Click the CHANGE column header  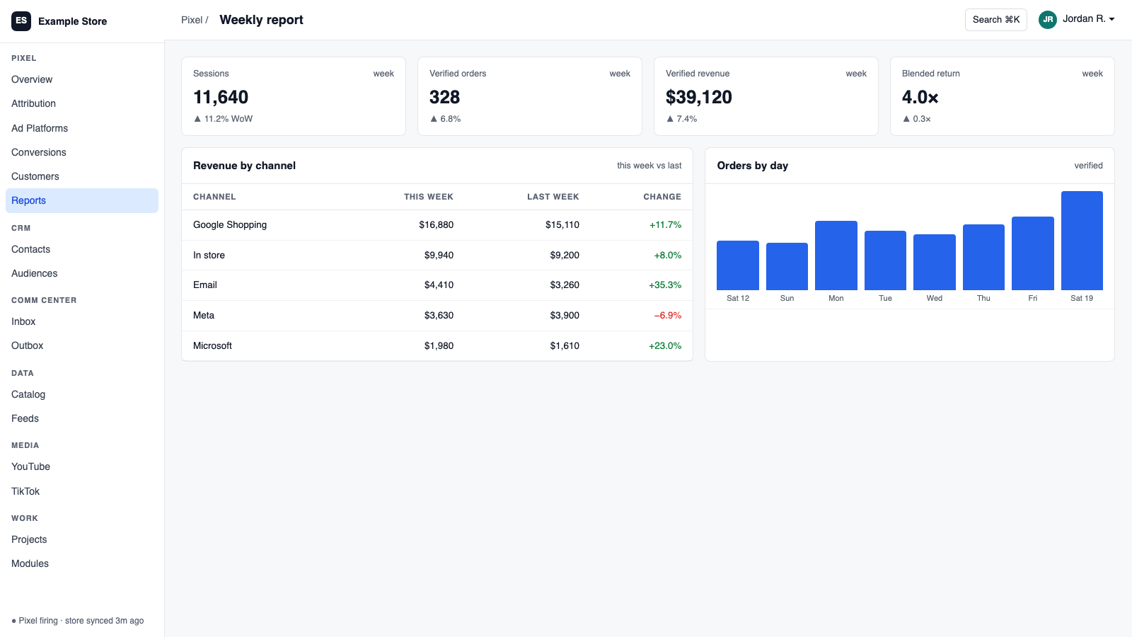tap(662, 197)
